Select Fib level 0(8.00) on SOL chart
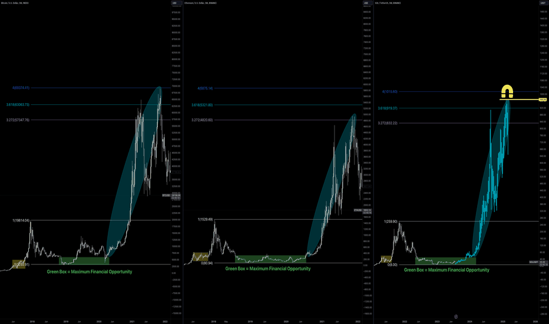The image size is (549, 324). (392, 265)
